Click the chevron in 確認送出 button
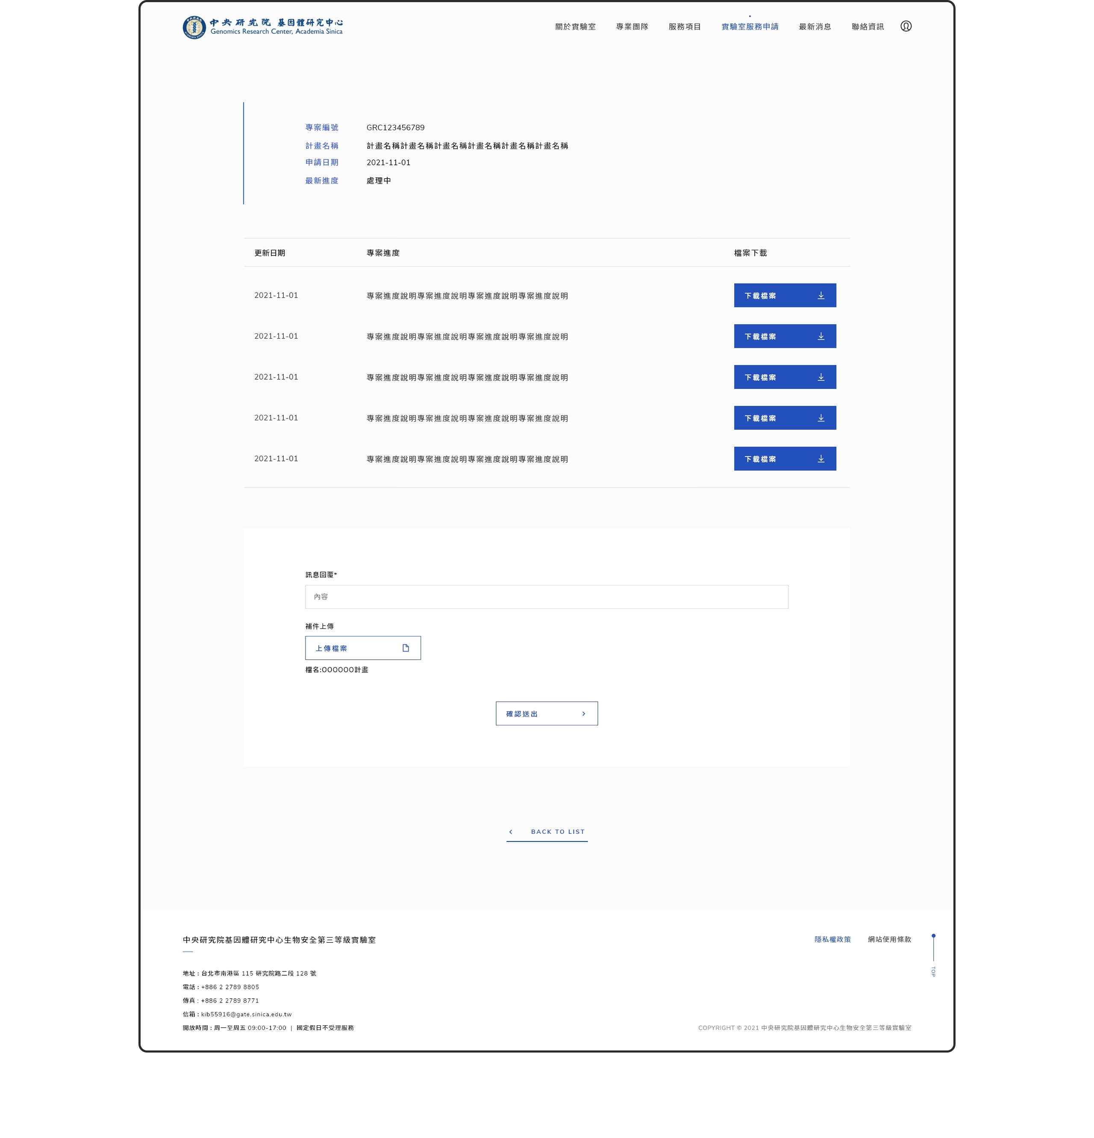This screenshot has width=1094, height=1138. click(x=583, y=713)
